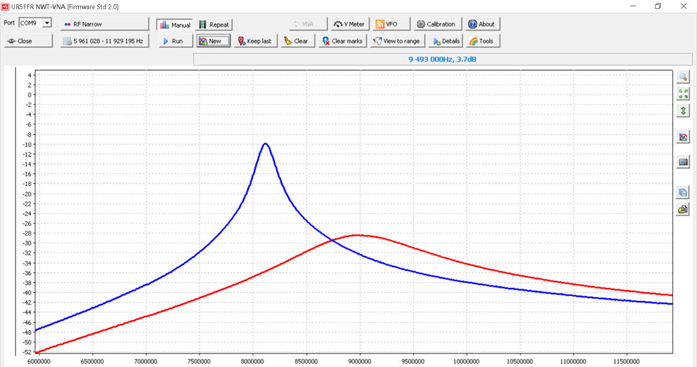The height and width of the screenshot is (367, 697).
Task: Open the Calibration dialog
Action: (438, 24)
